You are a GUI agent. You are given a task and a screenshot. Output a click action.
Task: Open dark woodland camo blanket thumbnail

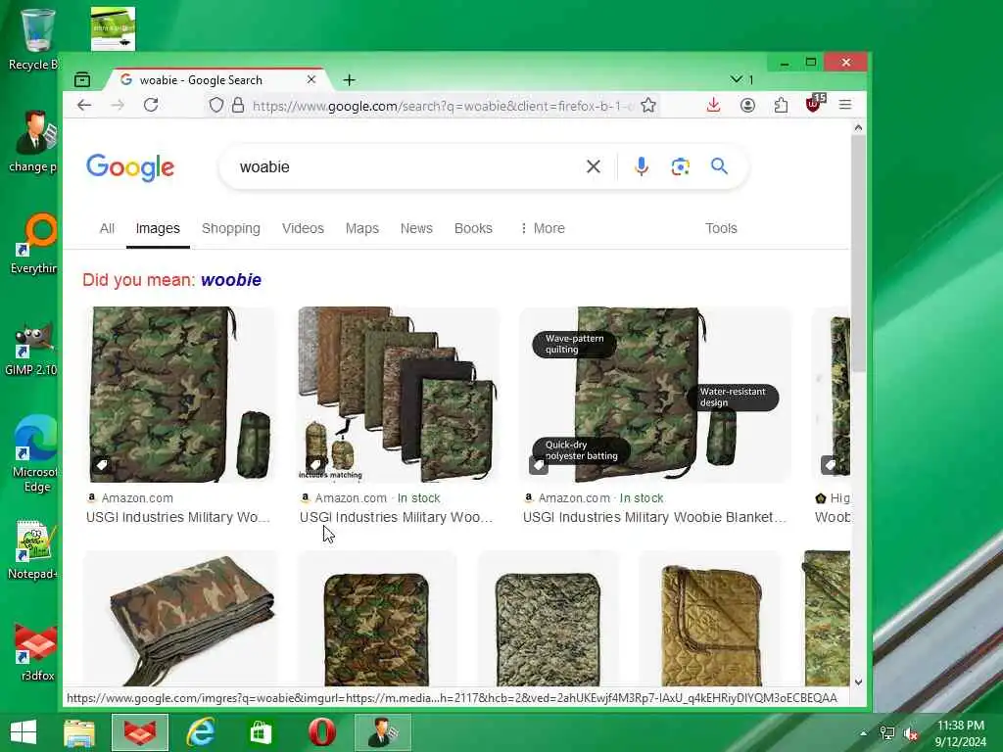pyautogui.click(x=377, y=619)
